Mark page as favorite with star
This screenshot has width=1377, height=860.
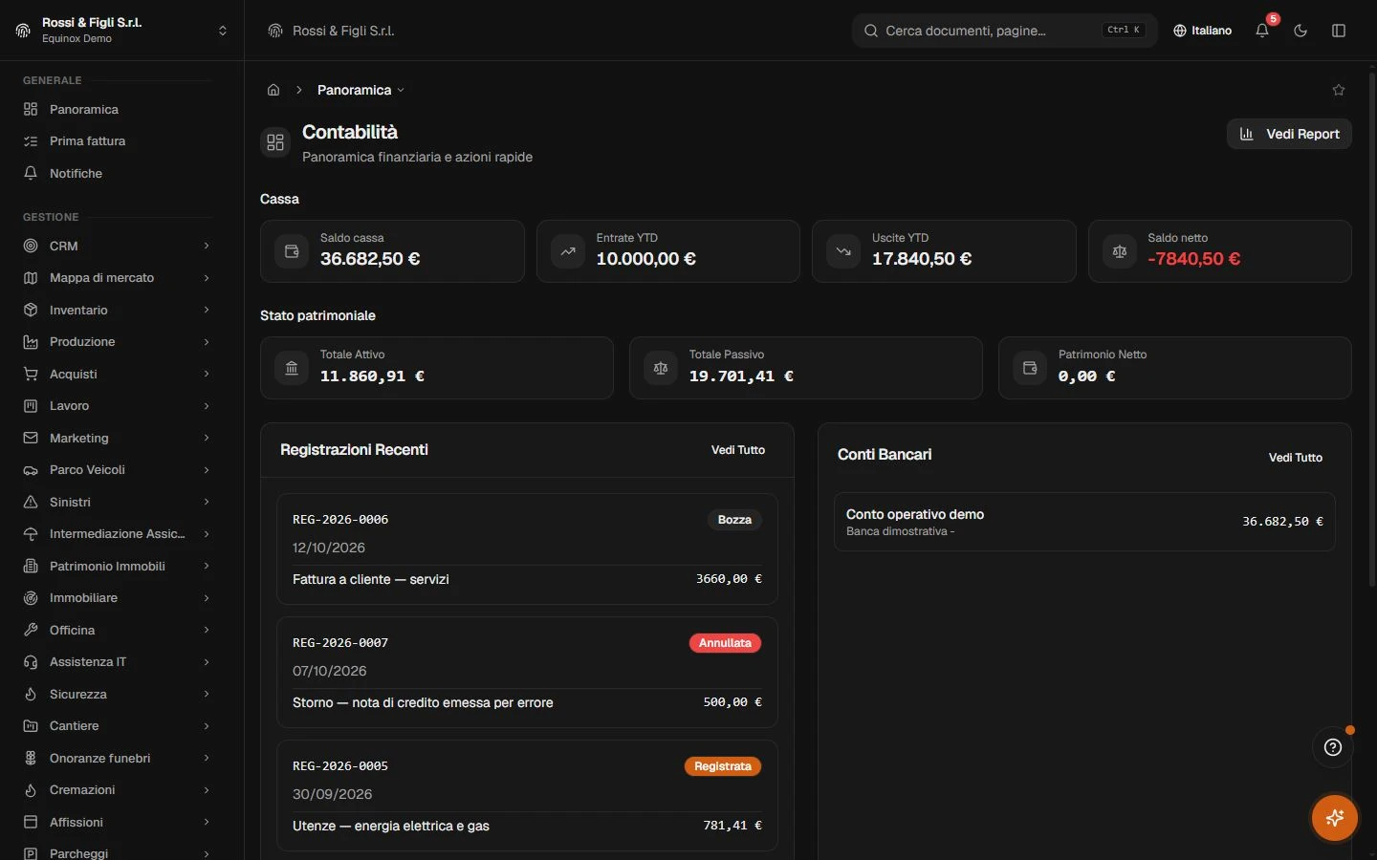click(1339, 90)
